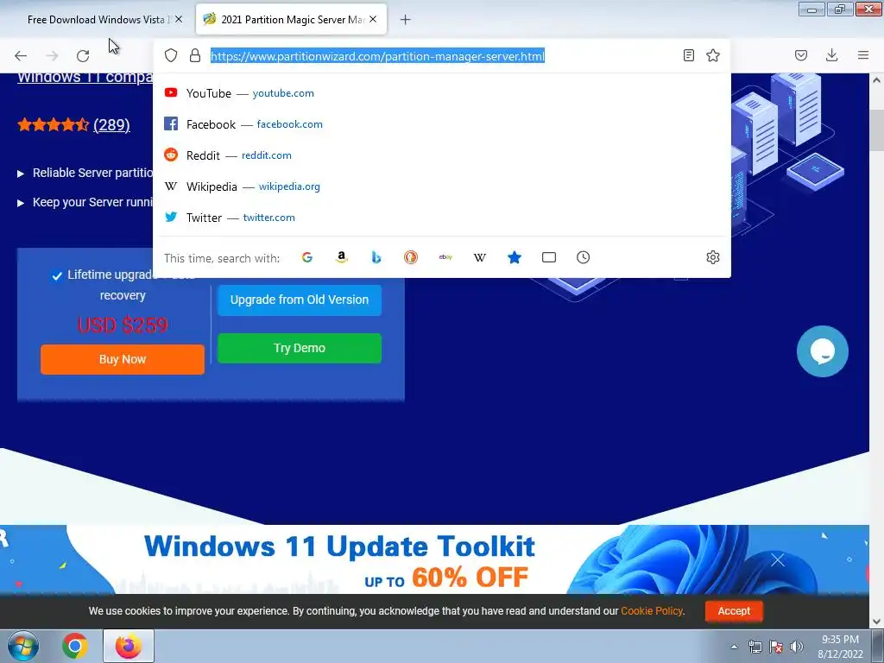Bookmark this page with the star
The height and width of the screenshot is (663, 884).
(713, 55)
